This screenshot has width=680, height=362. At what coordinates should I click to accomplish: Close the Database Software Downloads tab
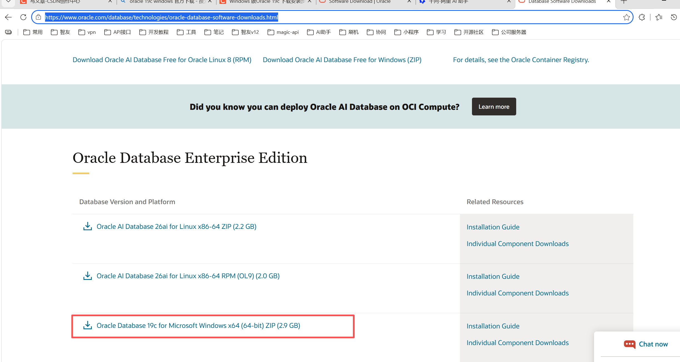609,1
